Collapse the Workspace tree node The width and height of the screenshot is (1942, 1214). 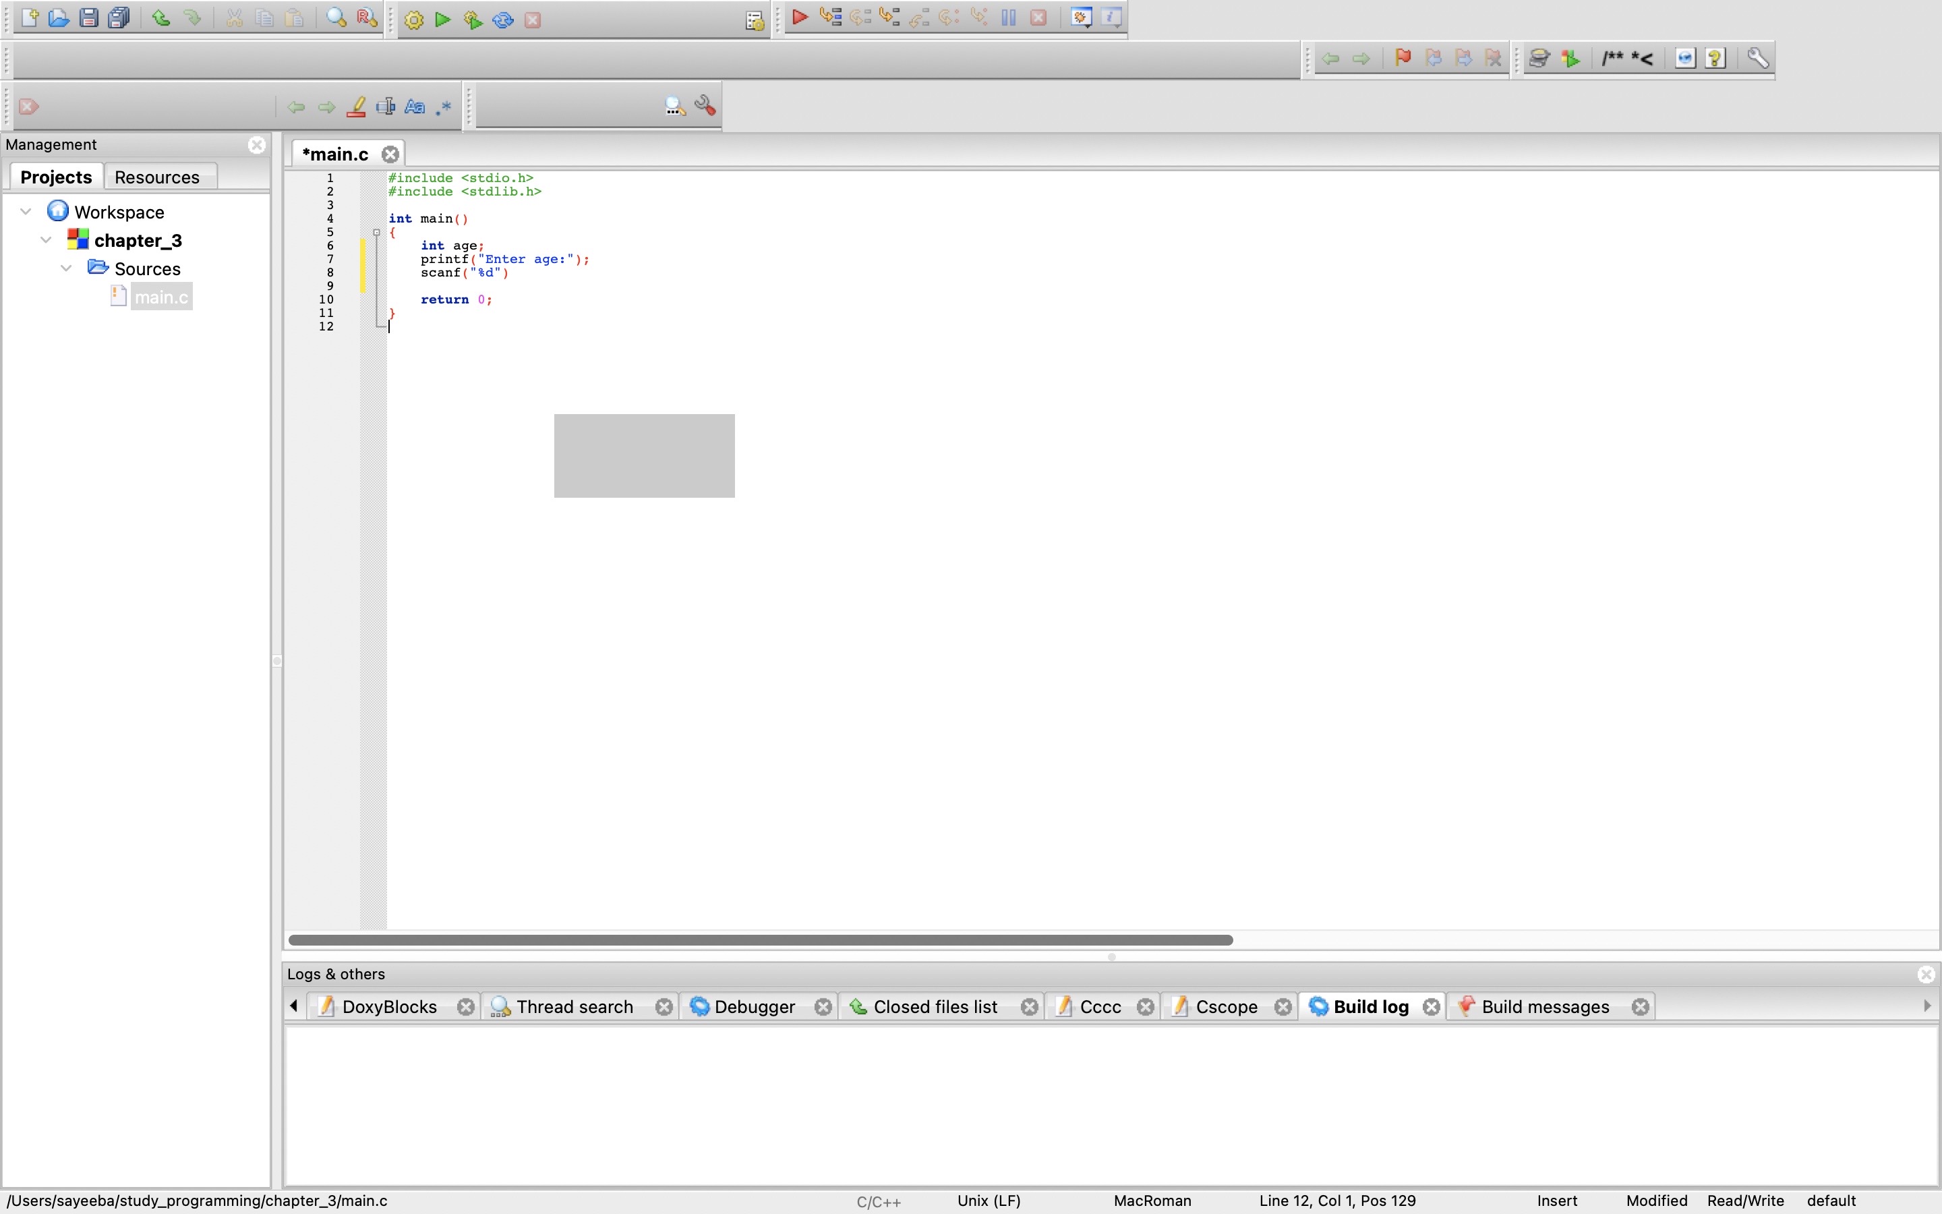[x=26, y=212]
